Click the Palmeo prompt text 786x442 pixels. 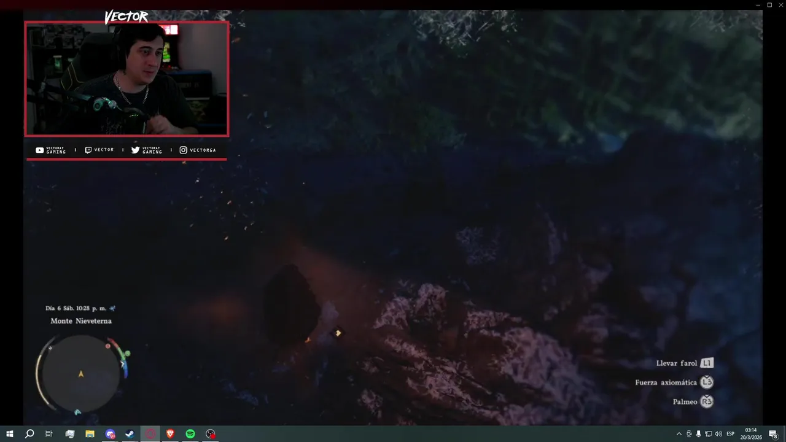click(685, 401)
